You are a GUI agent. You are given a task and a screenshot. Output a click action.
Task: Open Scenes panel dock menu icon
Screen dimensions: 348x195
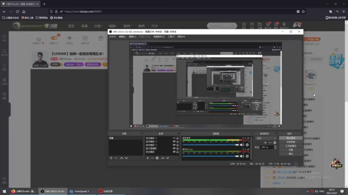pos(142,133)
